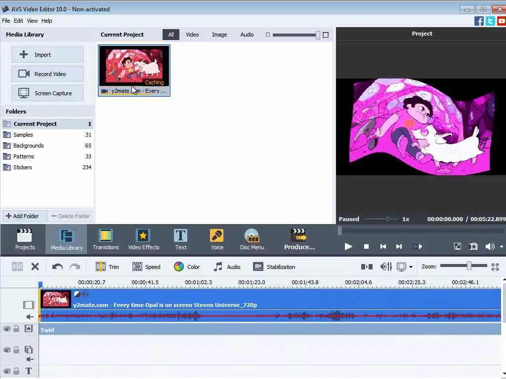Open timeline view options dropdown
This screenshot has height=379, width=506.
411,267
